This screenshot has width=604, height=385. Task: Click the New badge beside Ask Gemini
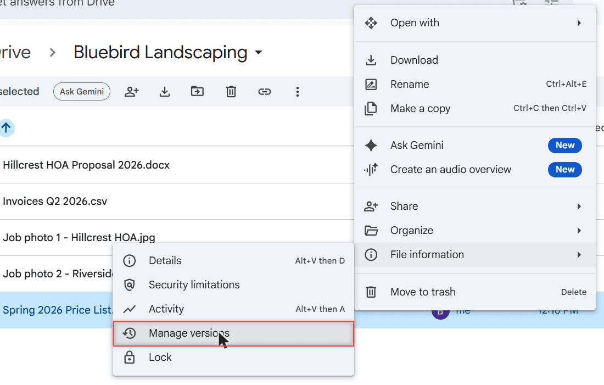[564, 146]
